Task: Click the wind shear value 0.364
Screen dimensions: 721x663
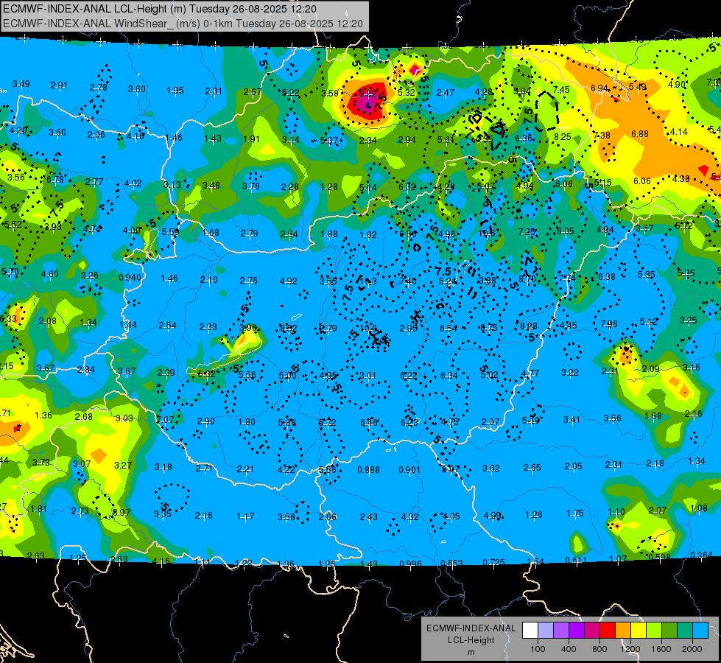Action: [x=701, y=555]
